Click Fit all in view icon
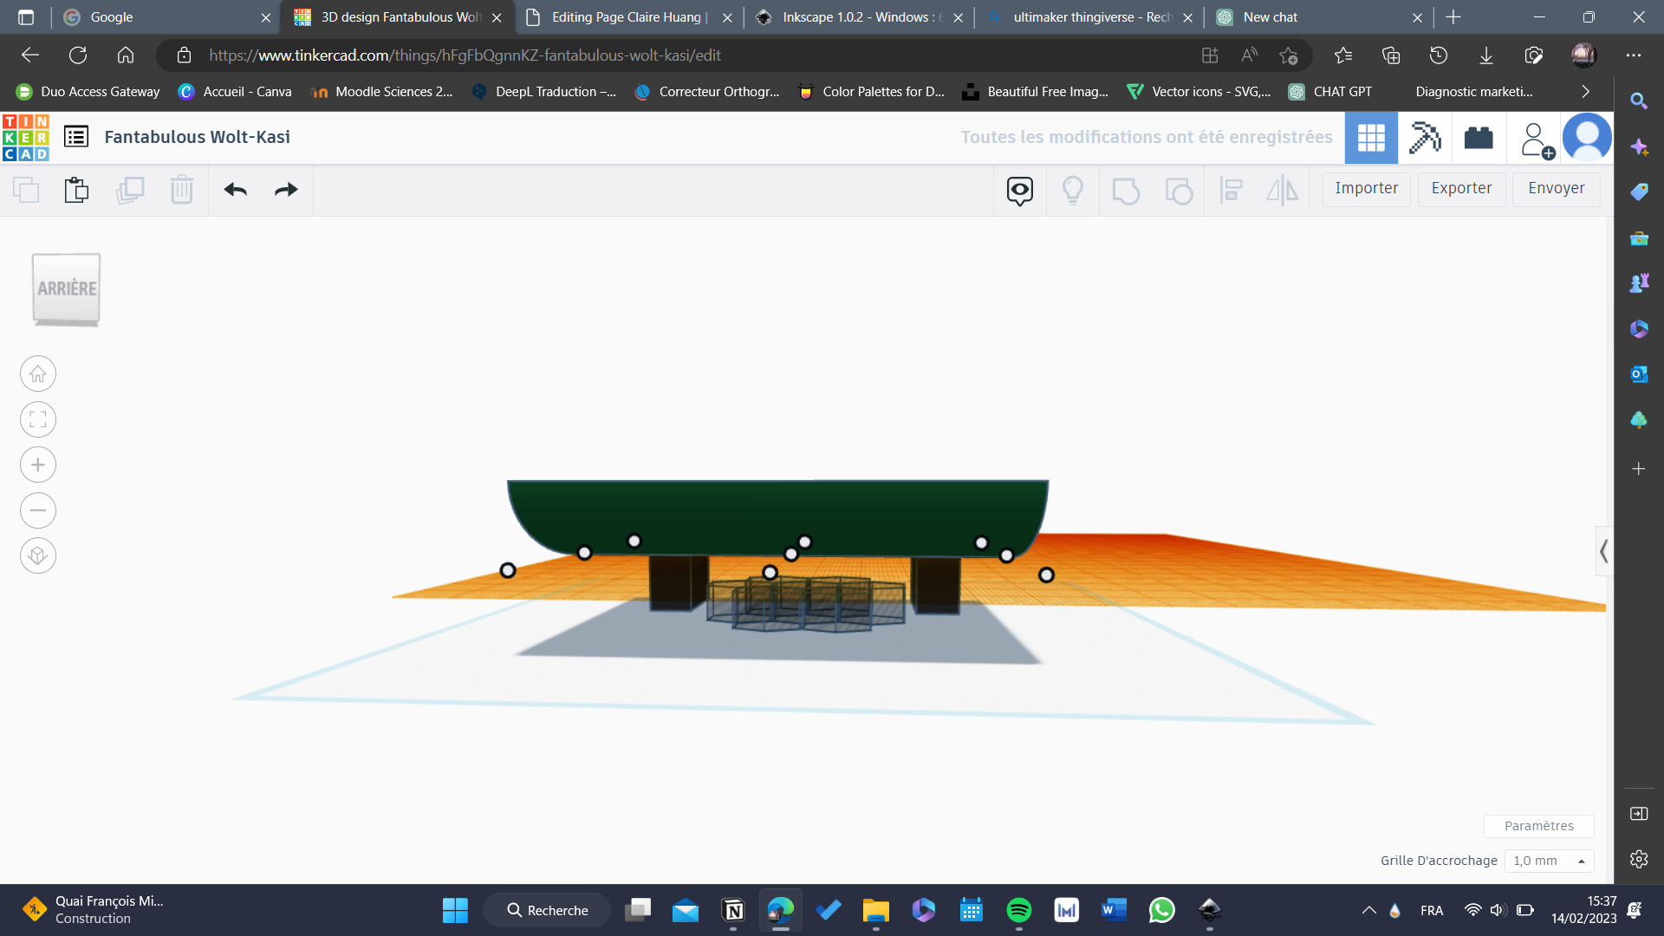The width and height of the screenshot is (1664, 936). pyautogui.click(x=38, y=419)
